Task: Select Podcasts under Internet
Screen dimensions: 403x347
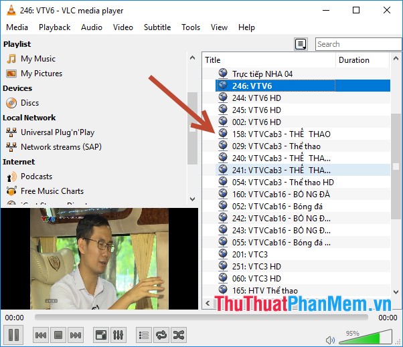Action: pos(36,177)
